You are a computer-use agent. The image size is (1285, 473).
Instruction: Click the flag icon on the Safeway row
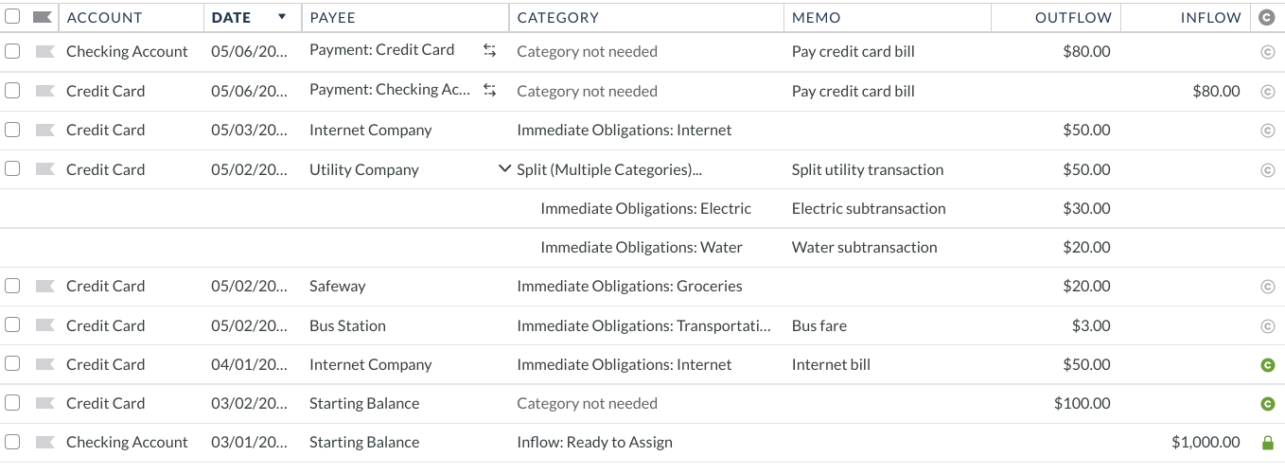[44, 286]
